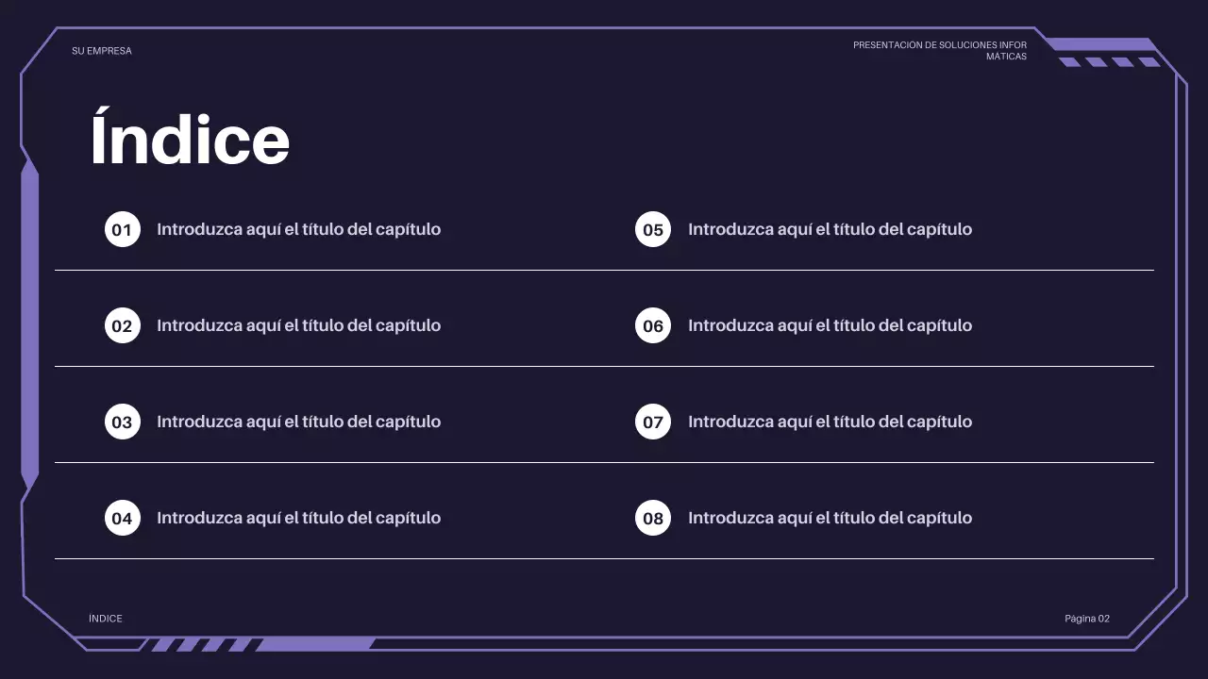Click the SU EMPRESA header text
1208x679 pixels.
pos(102,51)
